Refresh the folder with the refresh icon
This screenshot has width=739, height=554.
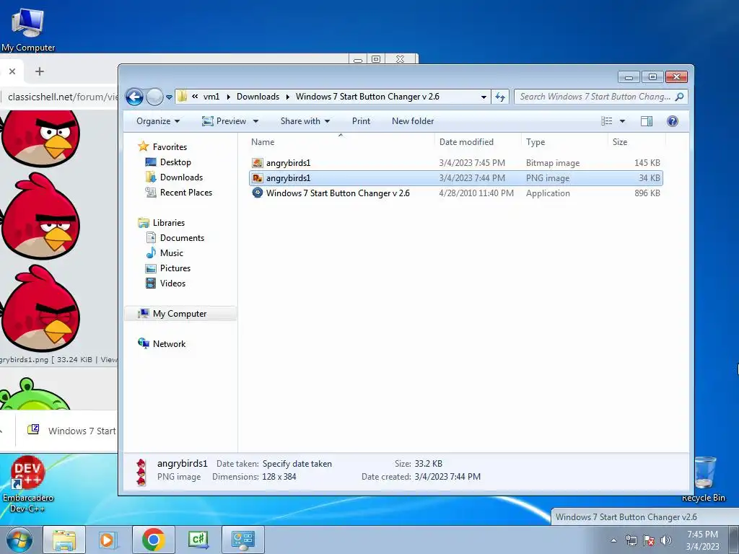pos(500,97)
